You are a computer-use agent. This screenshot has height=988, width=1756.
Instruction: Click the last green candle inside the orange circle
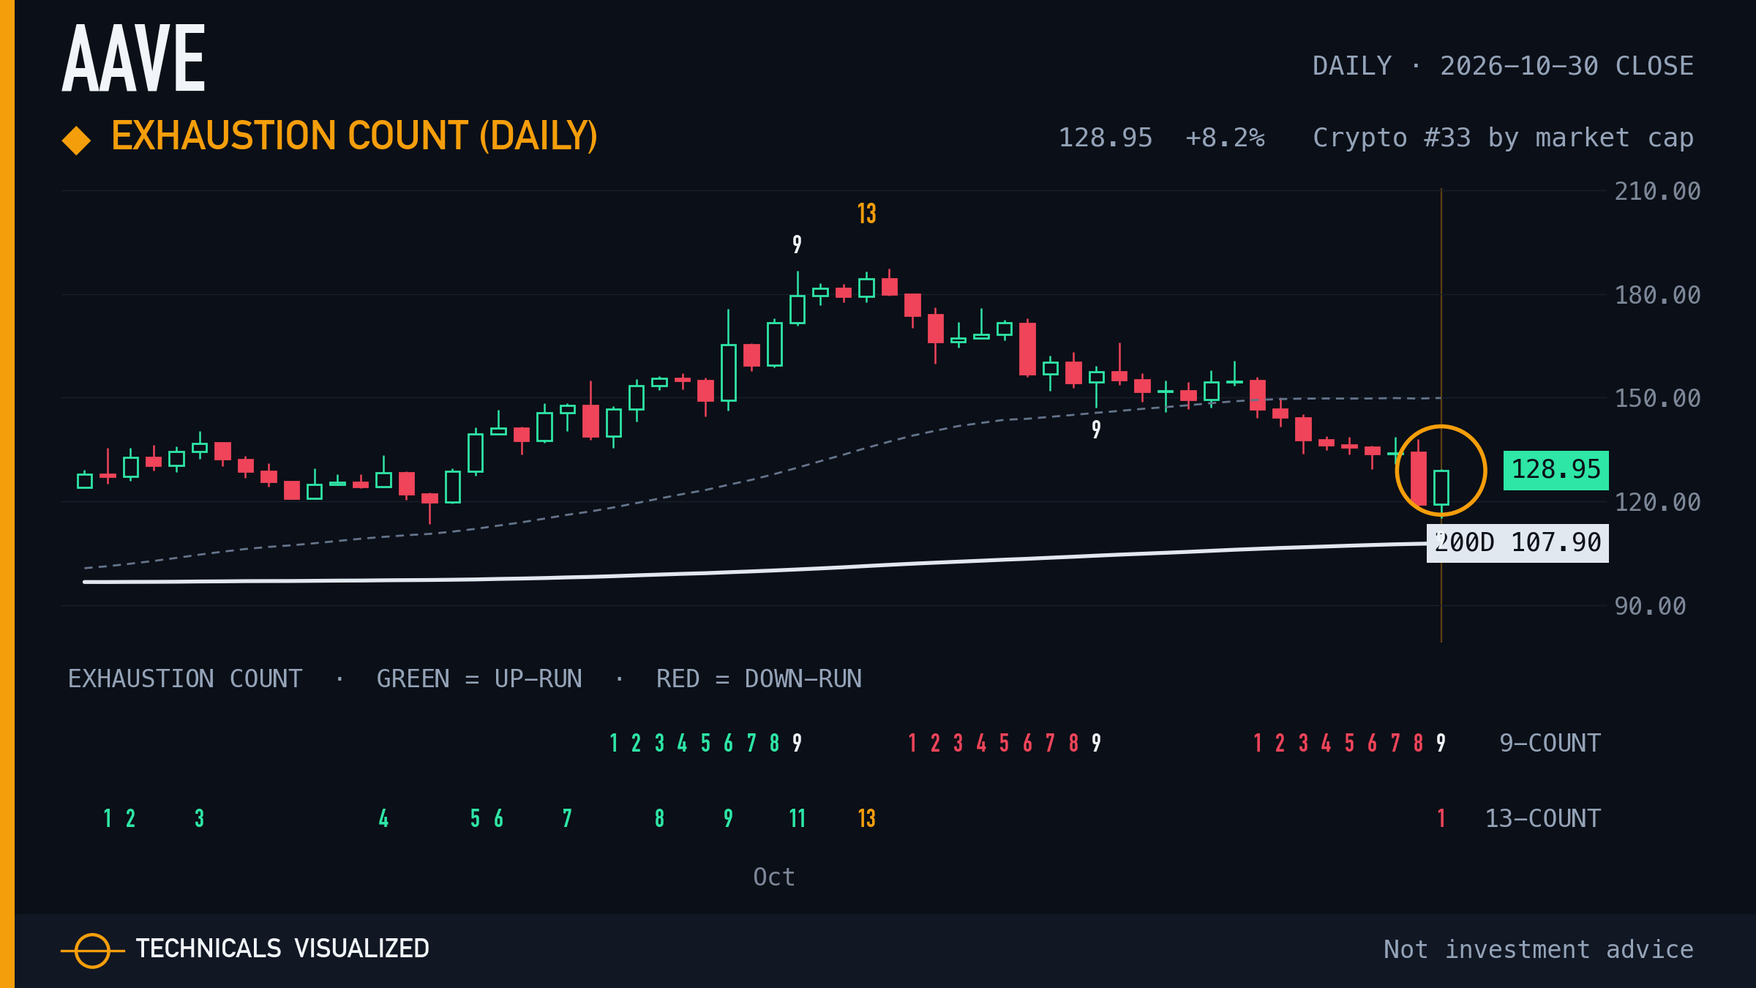[x=1441, y=487]
